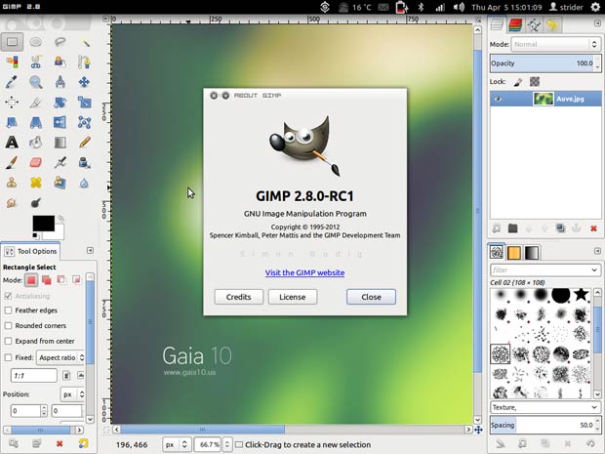Toggle the Antialiasing checkbox
The width and height of the screenshot is (605, 454).
8,296
